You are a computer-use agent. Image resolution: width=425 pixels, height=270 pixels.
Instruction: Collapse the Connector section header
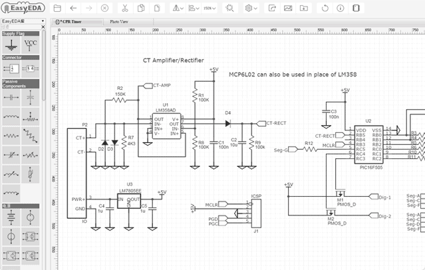click(20, 58)
